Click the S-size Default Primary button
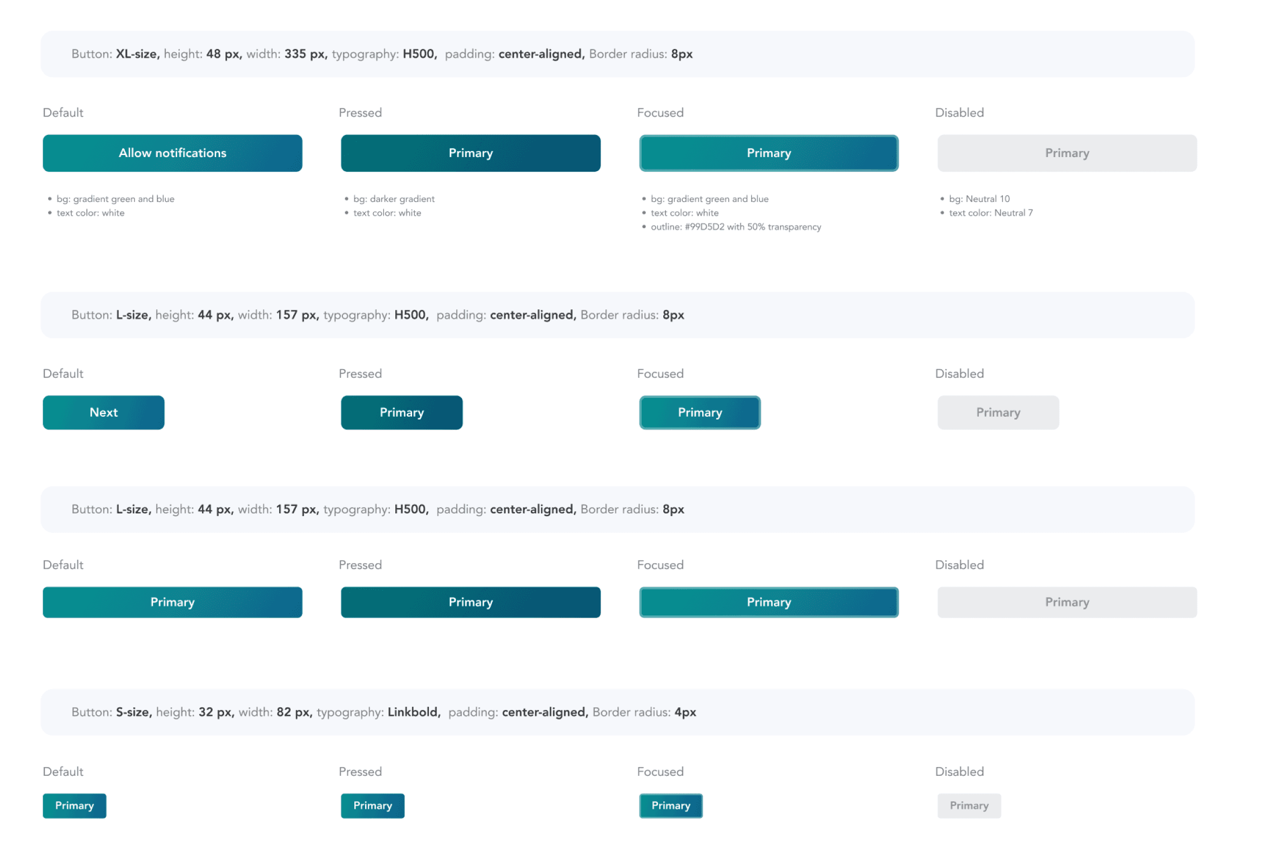1266x853 pixels. [x=75, y=805]
